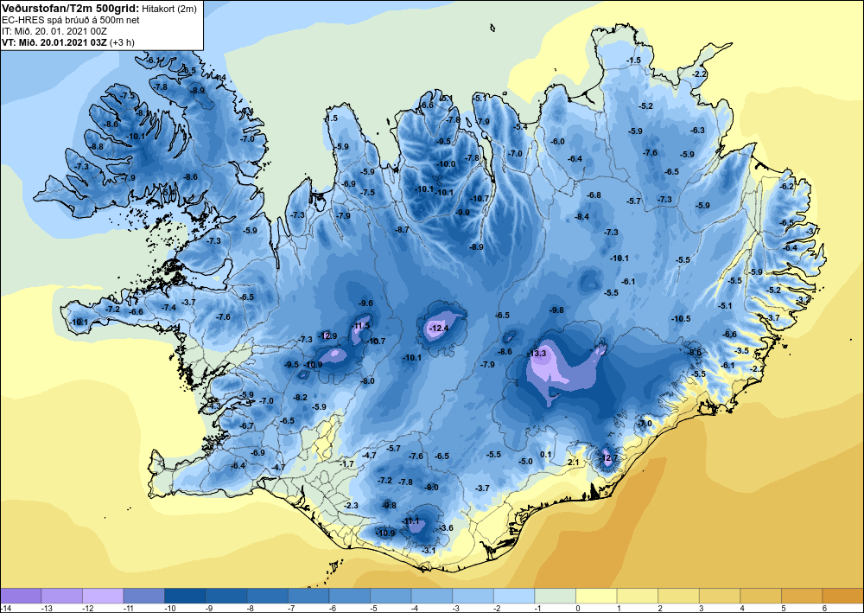Image resolution: width=864 pixels, height=613 pixels.
Task: Click the legend swatch between 5 and 6
Action: click(802, 596)
